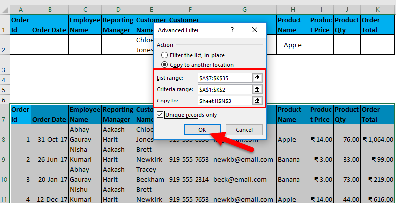Click Order Total header in row 7
This screenshot has width=396, height=203.
[377, 114]
